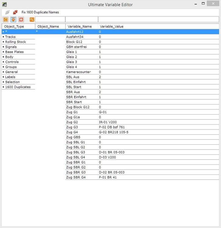Sort by Object_Type column header
The width and height of the screenshot is (221, 228).
pos(14,26)
